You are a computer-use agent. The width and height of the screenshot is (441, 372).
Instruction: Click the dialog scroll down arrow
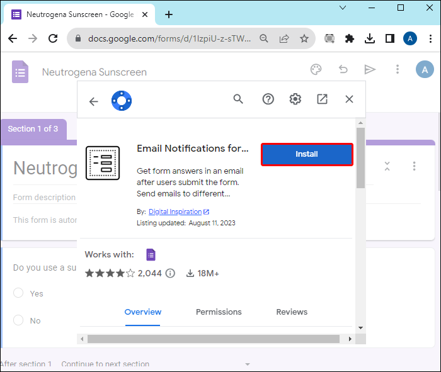(x=360, y=328)
